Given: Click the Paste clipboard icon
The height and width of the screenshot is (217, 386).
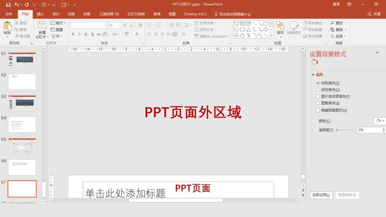Looking at the screenshot, I should 7,26.
